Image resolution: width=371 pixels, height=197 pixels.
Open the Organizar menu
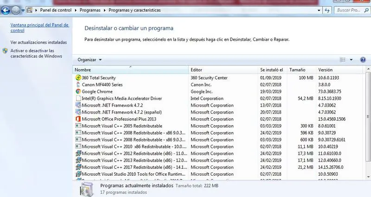(90, 60)
